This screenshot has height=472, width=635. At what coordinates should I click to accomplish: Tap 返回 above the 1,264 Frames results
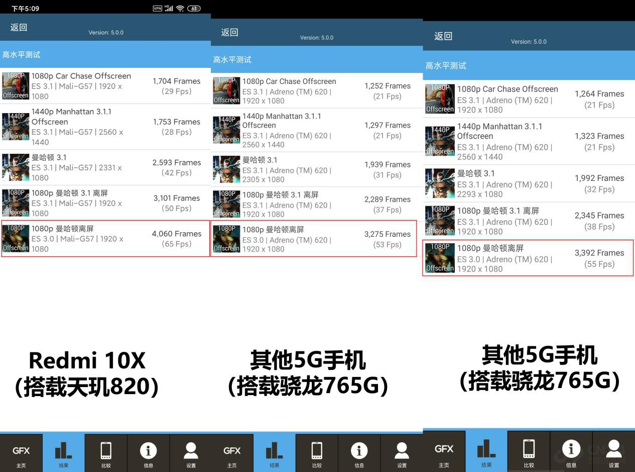(x=443, y=36)
